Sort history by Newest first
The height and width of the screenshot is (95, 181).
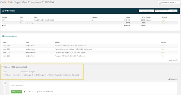173,79
